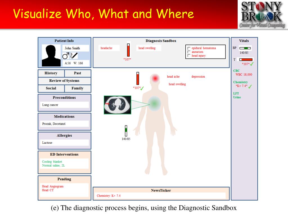Click the Chemistry heading in Vitals

pyautogui.click(x=240, y=82)
